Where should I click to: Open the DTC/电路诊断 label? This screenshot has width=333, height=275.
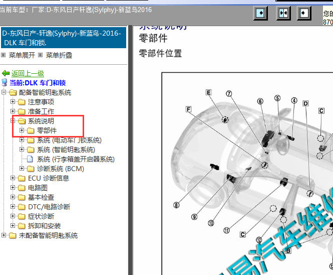[x=49, y=207]
